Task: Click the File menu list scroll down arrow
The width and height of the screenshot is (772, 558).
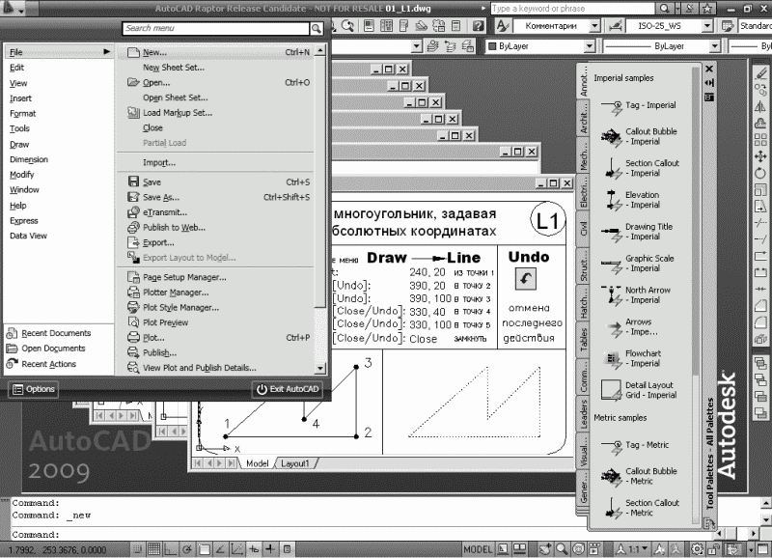Action: pyautogui.click(x=320, y=368)
